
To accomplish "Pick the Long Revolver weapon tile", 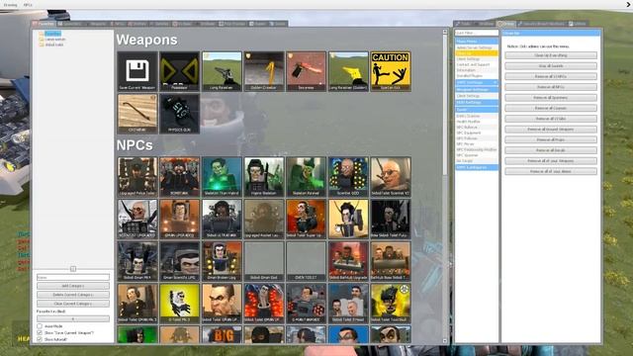I will (x=222, y=71).
